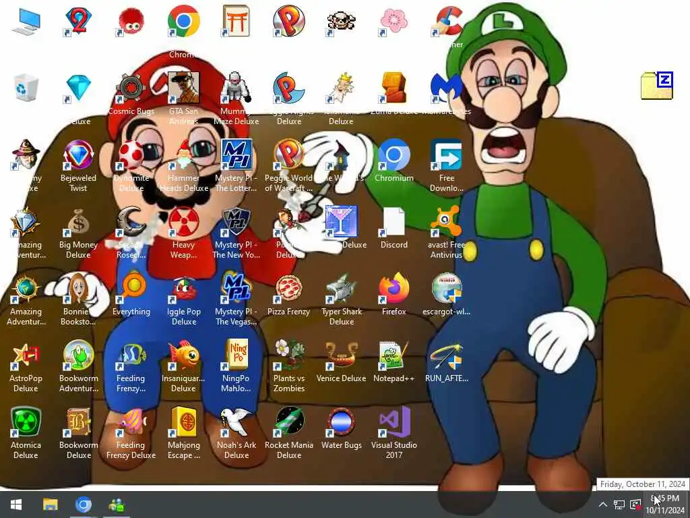The height and width of the screenshot is (518, 690).
Task: Select the Zuma Deluxe shortcut icon
Action: pos(394,88)
